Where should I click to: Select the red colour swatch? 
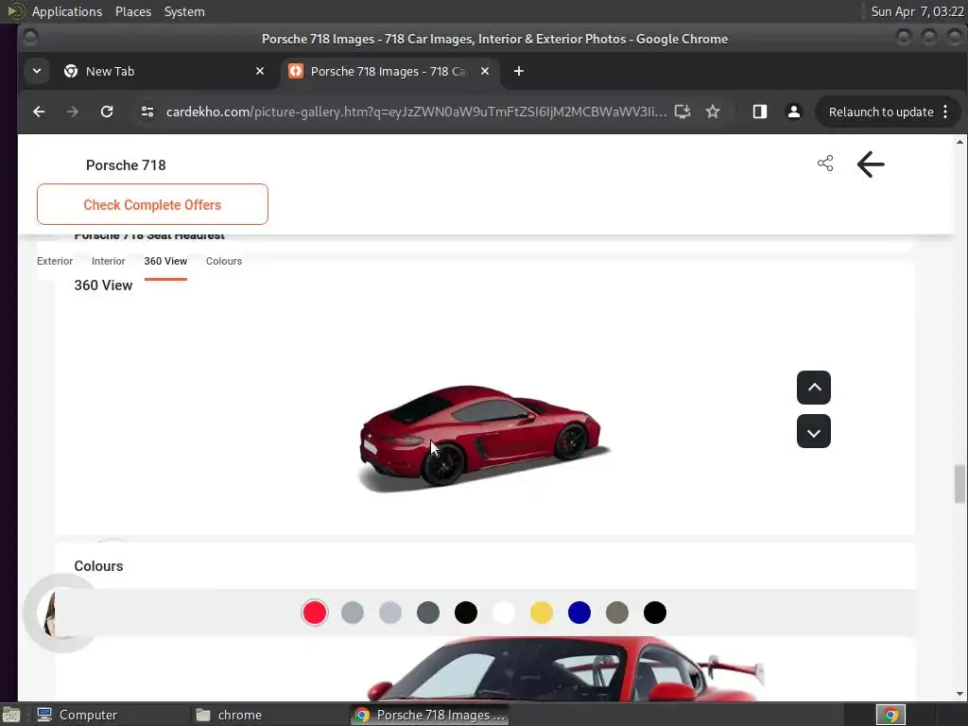tap(314, 613)
